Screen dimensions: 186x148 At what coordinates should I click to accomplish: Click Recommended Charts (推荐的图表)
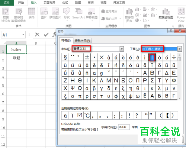point(129,15)
